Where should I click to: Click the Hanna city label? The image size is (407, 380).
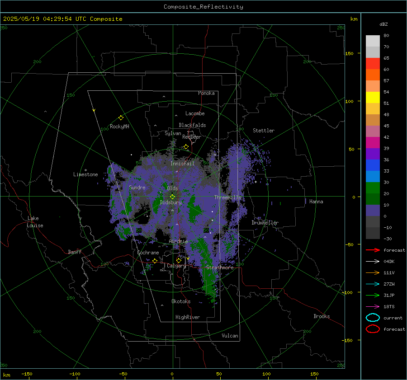click(x=316, y=202)
